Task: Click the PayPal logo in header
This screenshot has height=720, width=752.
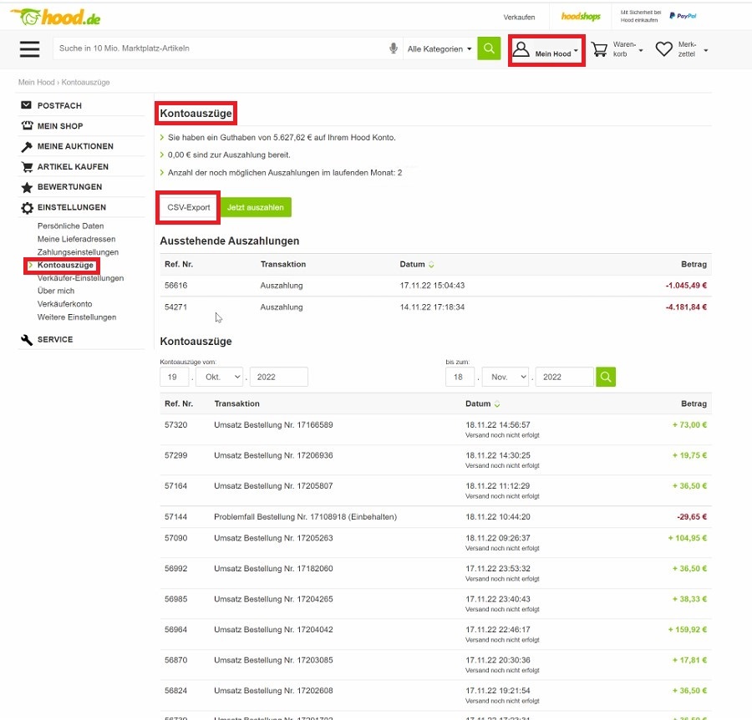Action: [x=683, y=16]
